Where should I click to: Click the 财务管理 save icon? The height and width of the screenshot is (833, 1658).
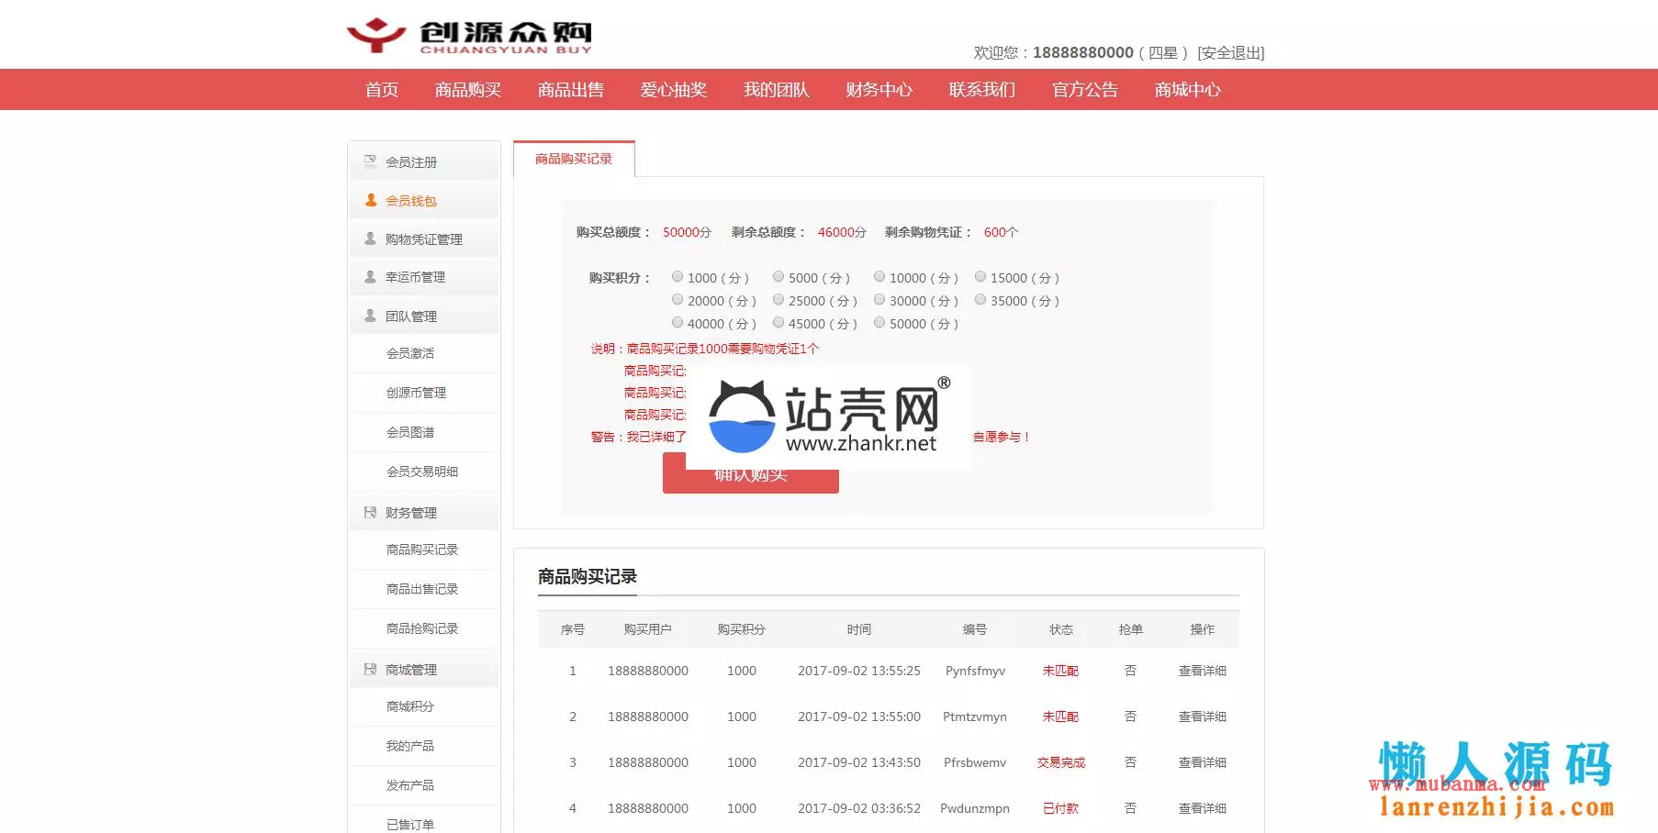[x=371, y=512]
